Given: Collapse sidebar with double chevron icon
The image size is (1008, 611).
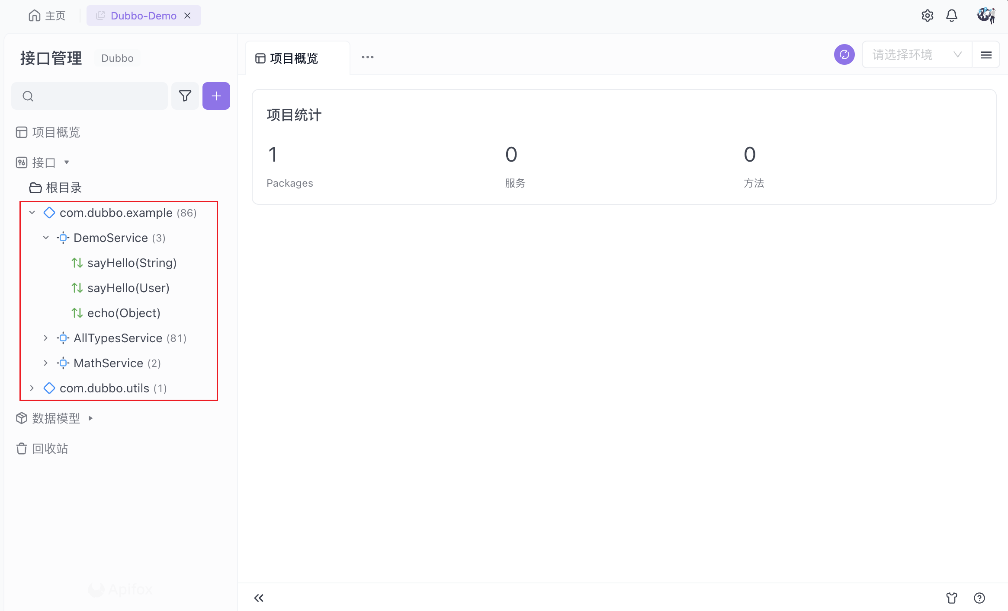Looking at the screenshot, I should pyautogui.click(x=259, y=598).
